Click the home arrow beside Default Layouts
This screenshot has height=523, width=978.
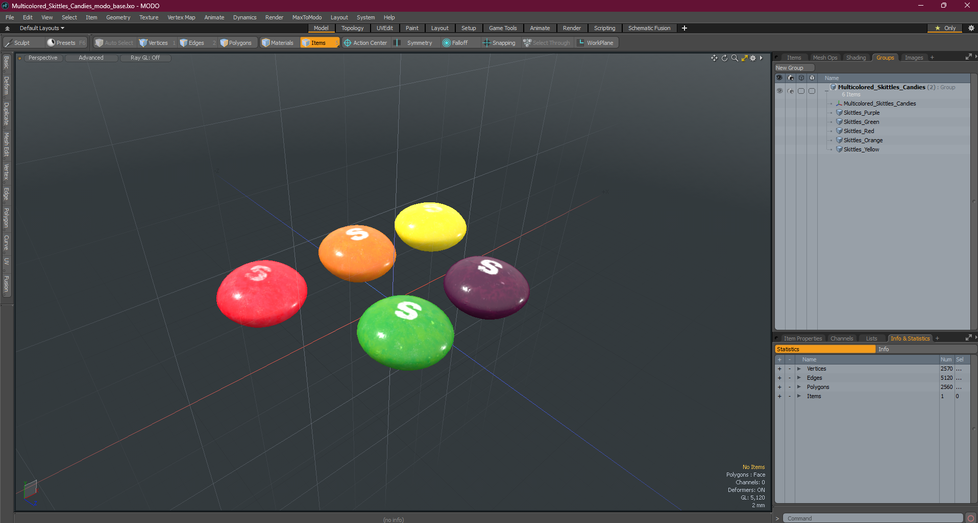7,28
